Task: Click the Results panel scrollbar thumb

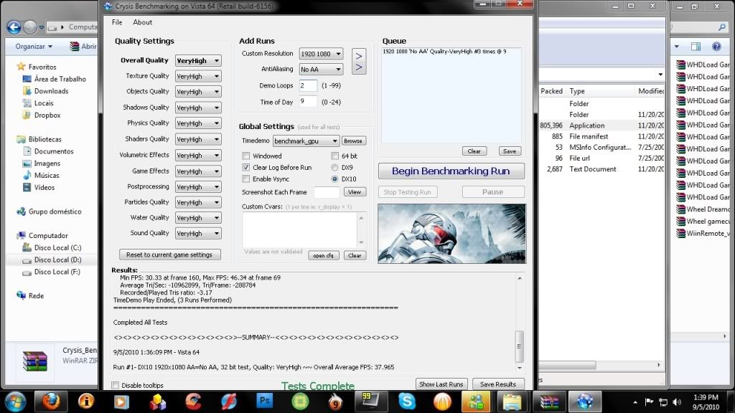Action: (x=519, y=346)
